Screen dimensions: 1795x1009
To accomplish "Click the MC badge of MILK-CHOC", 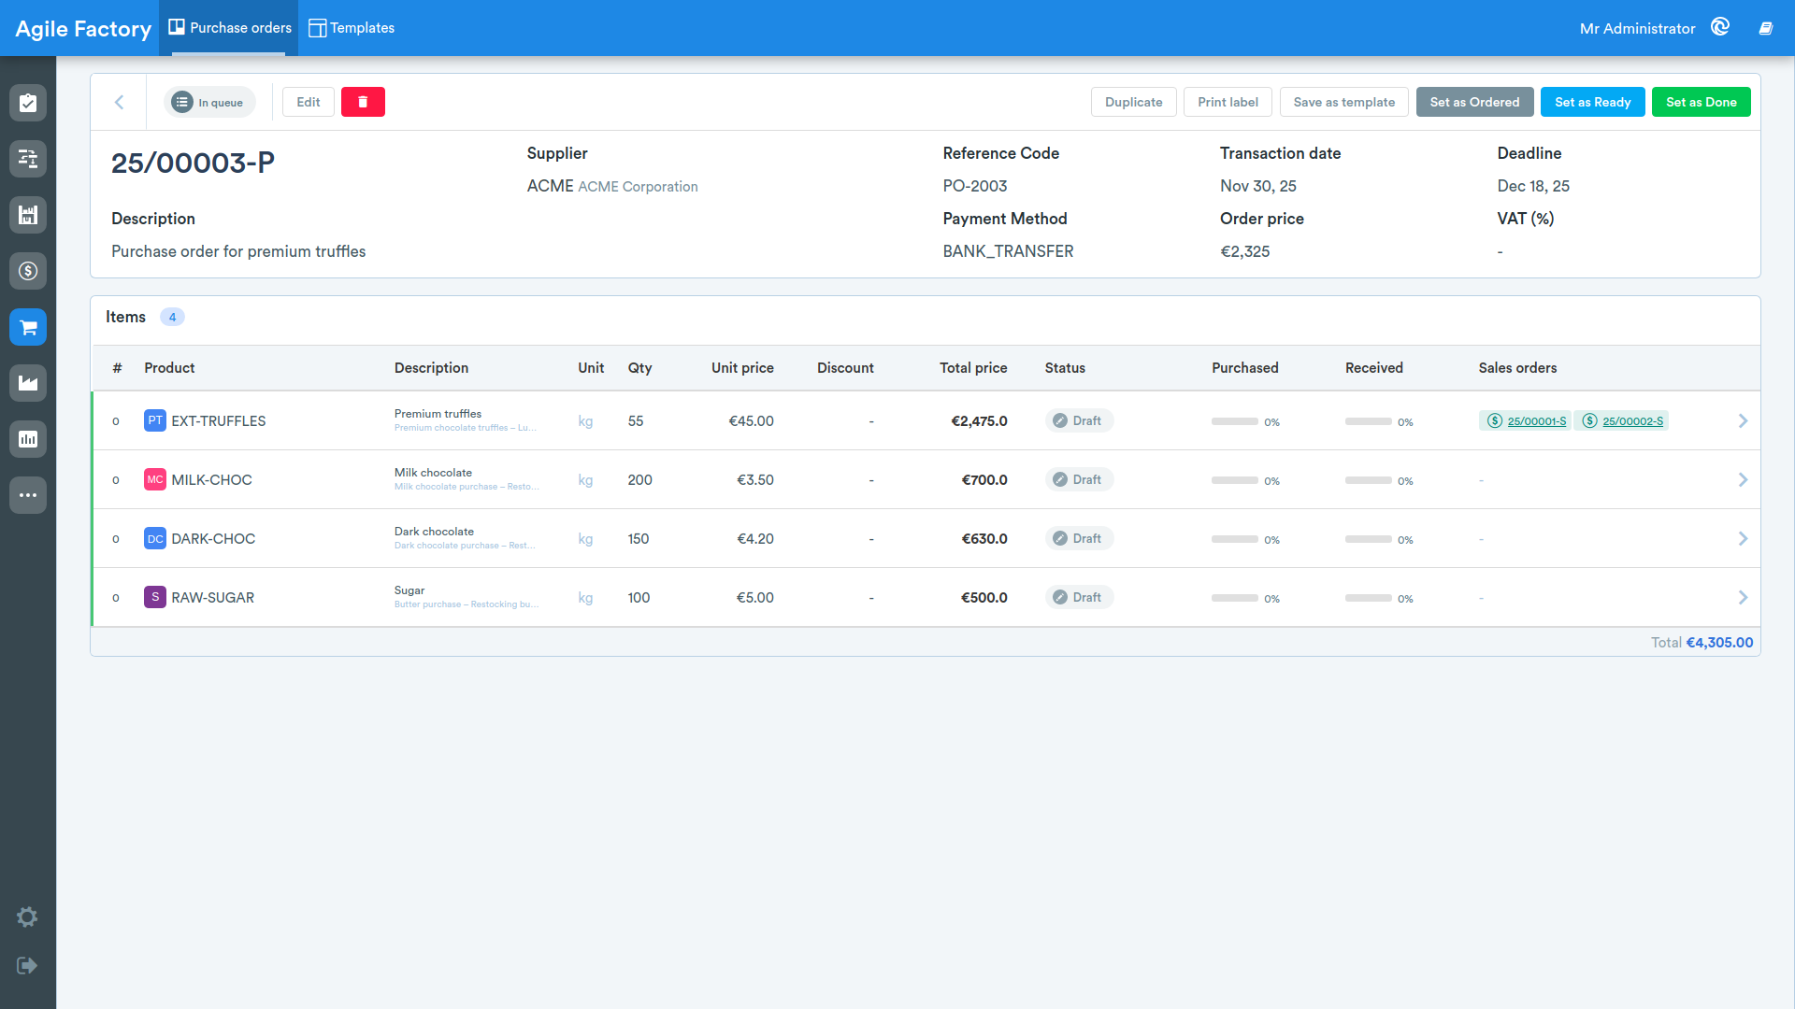I will tap(155, 479).
